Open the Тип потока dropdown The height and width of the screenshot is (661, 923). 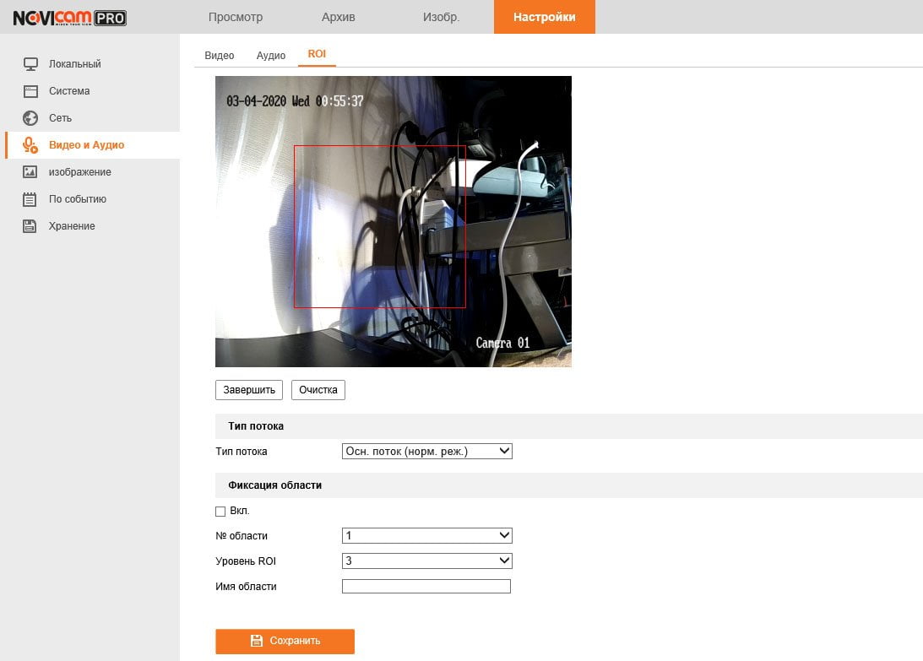coord(426,452)
